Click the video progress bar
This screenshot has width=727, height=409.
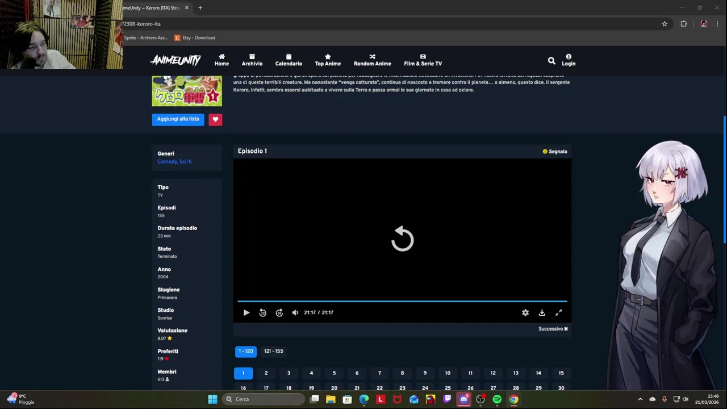[402, 301]
